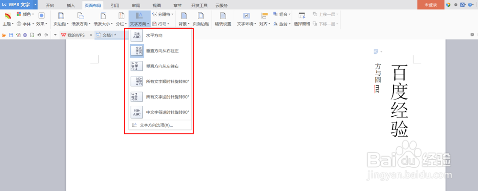The height and width of the screenshot is (191, 478).
Task: Open 稿纸设置 manuscript paper settings
Action: pyautogui.click(x=223, y=20)
